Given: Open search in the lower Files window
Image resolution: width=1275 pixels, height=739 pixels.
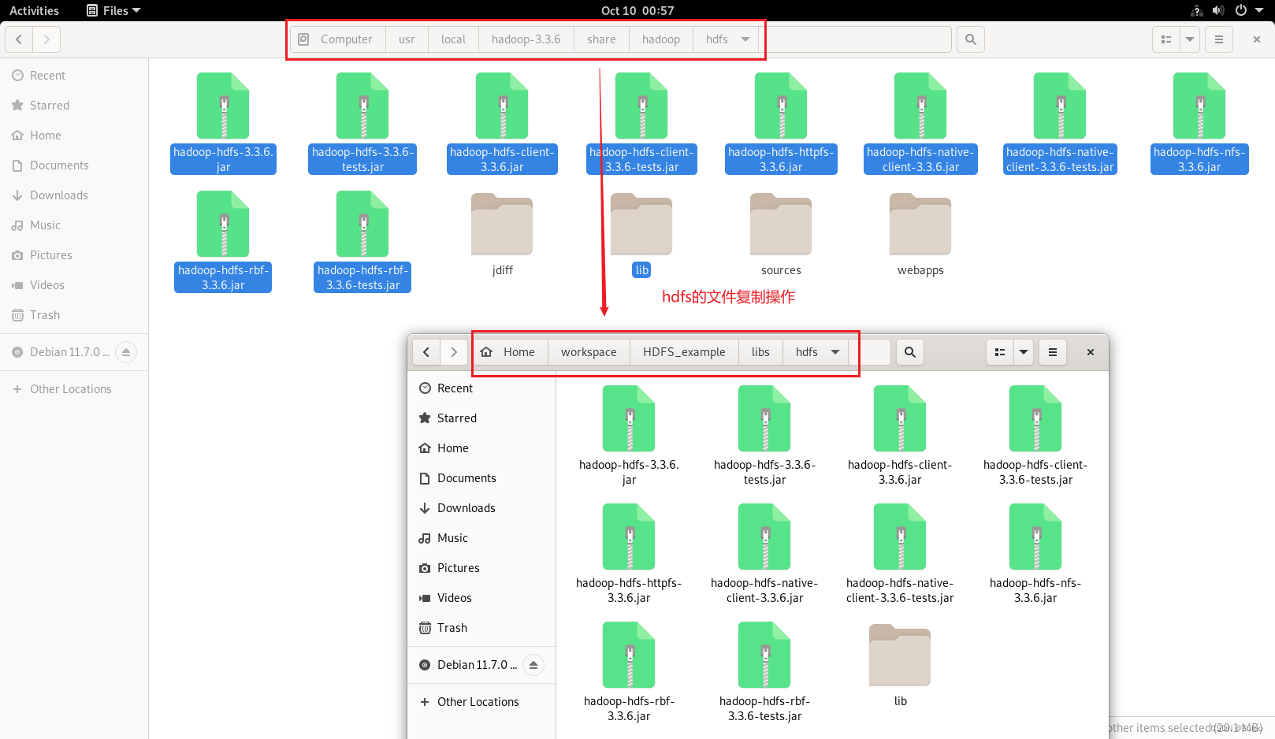Looking at the screenshot, I should click(909, 352).
